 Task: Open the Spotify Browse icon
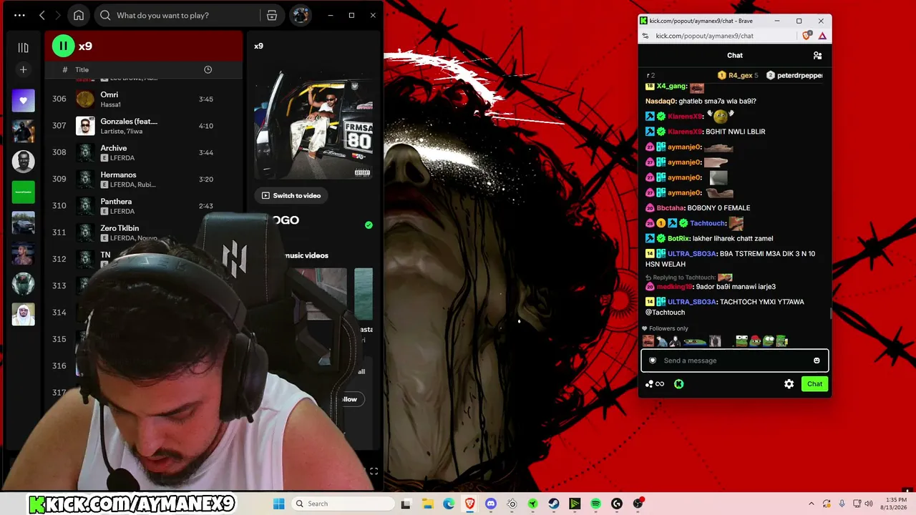(x=272, y=15)
